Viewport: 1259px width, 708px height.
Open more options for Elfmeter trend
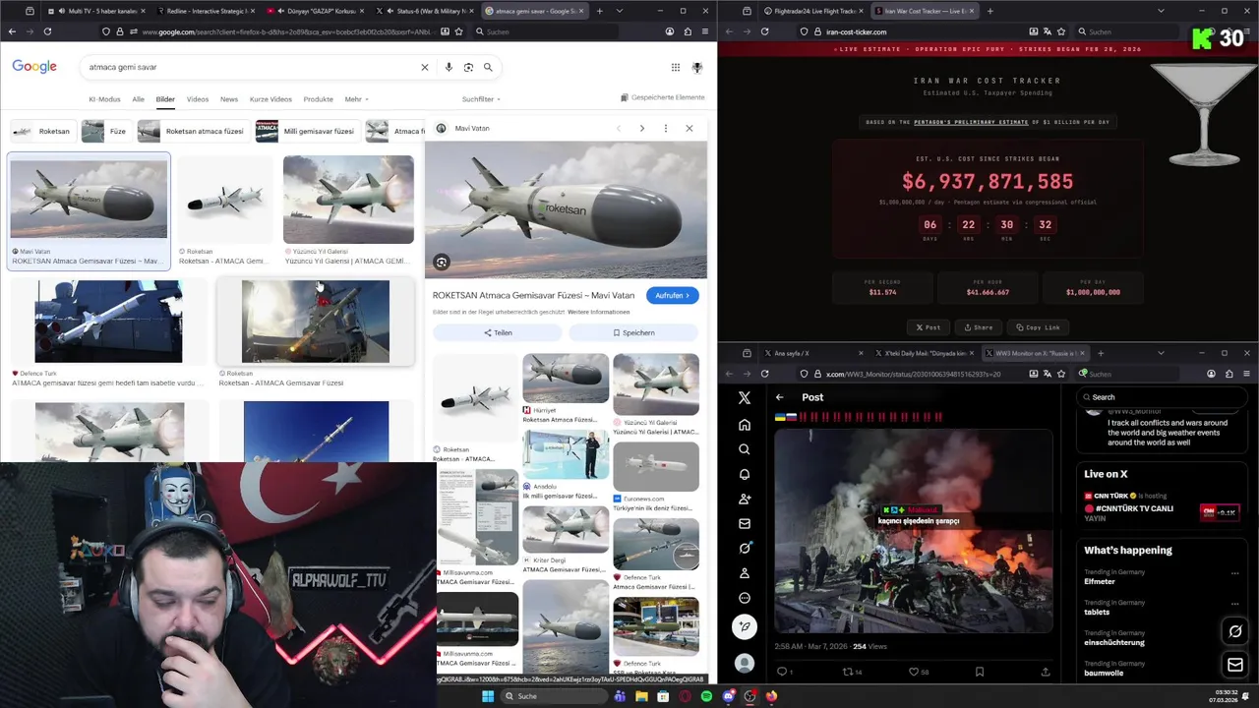pyautogui.click(x=1235, y=573)
